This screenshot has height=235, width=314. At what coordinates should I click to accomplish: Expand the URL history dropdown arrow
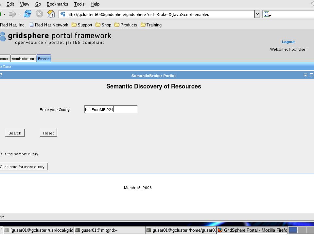pyautogui.click(x=257, y=14)
